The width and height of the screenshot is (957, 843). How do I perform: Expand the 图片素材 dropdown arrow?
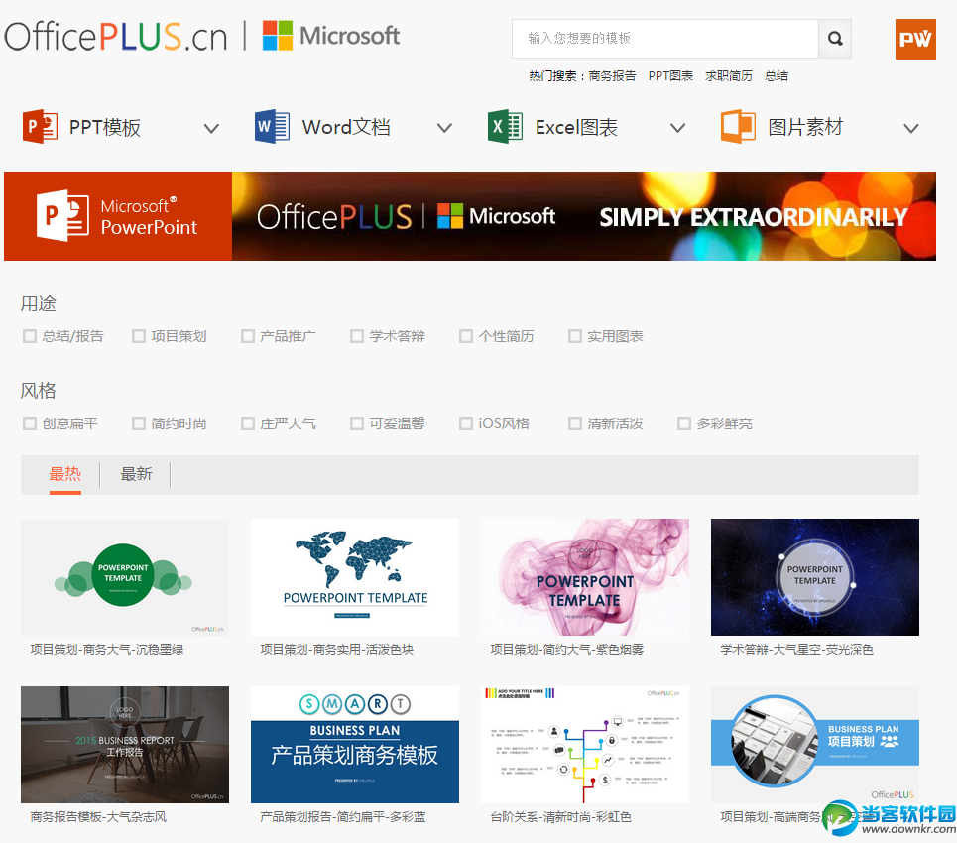tap(910, 128)
